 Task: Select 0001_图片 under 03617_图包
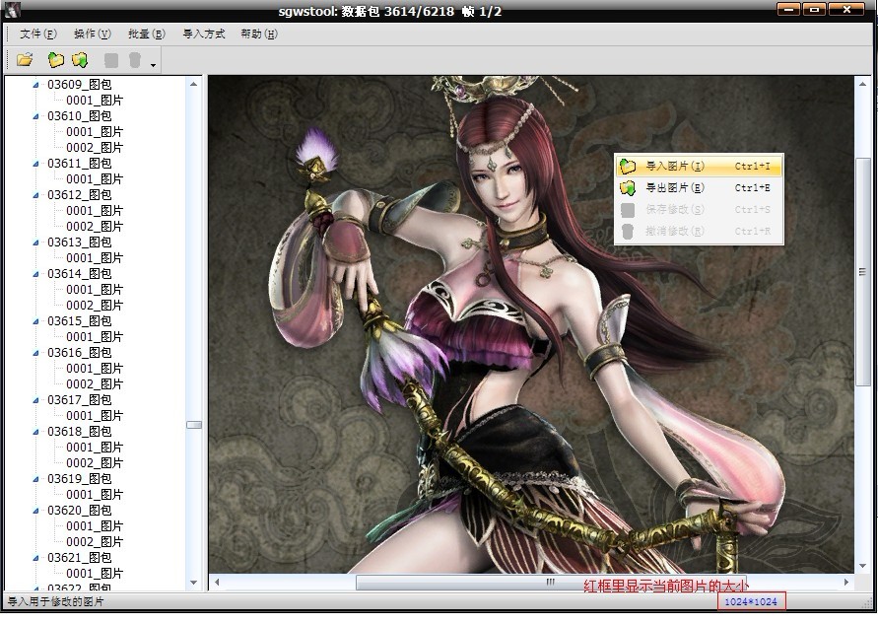[95, 416]
